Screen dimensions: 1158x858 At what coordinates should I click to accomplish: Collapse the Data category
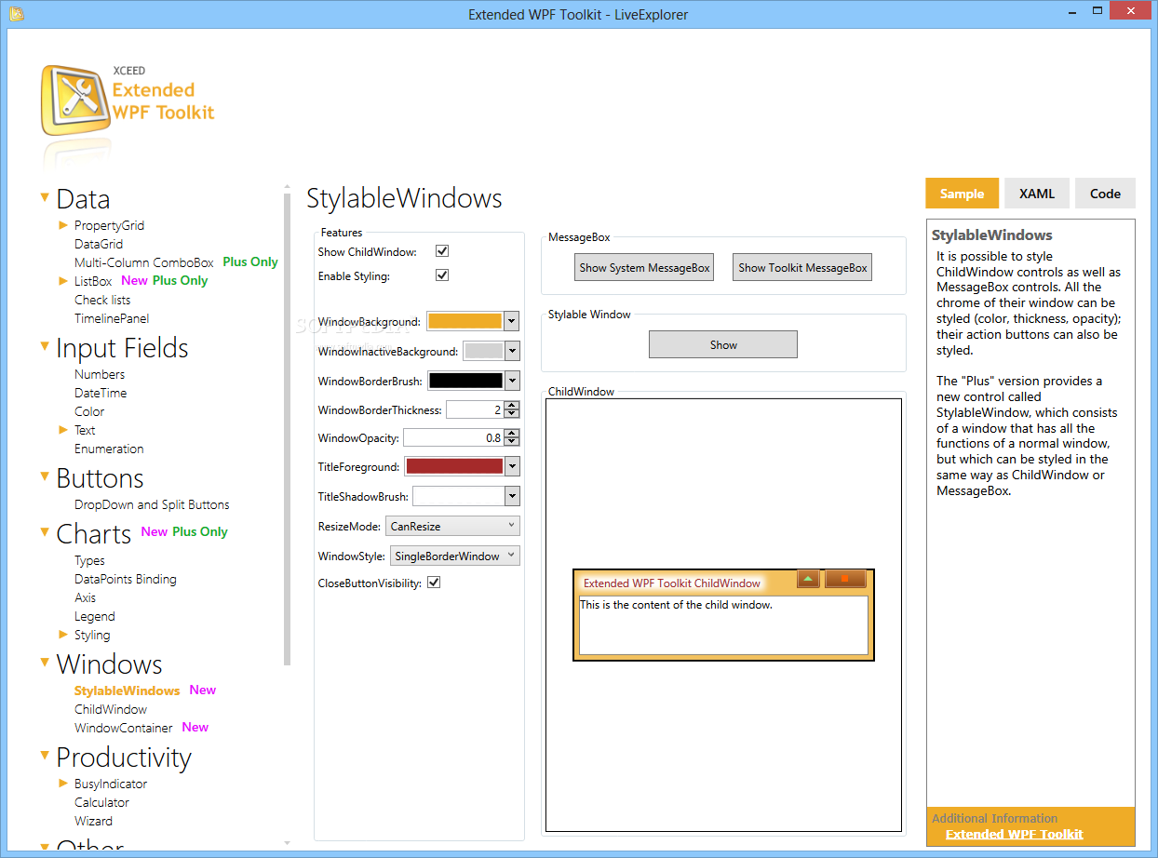click(x=45, y=197)
